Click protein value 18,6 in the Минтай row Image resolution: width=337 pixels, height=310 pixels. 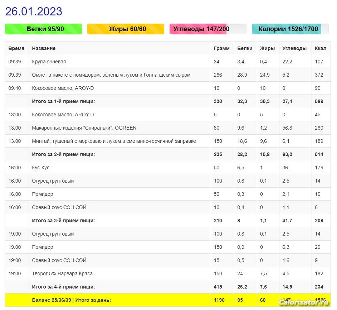tap(242, 141)
